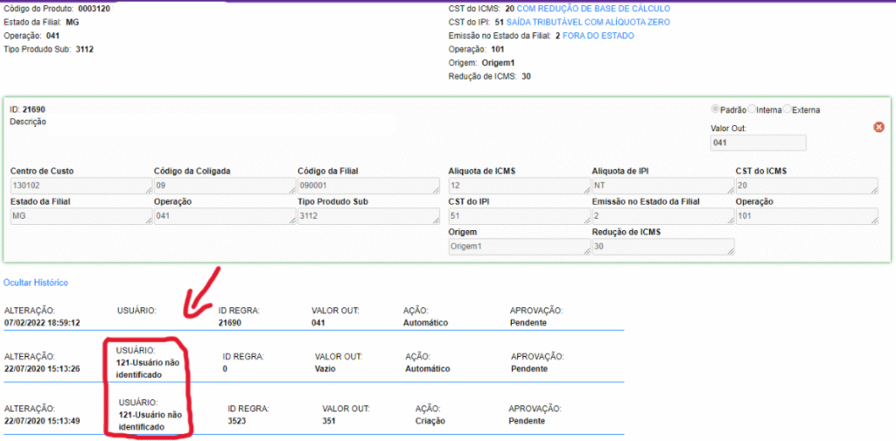Select the CST do ICMS input field

click(806, 185)
